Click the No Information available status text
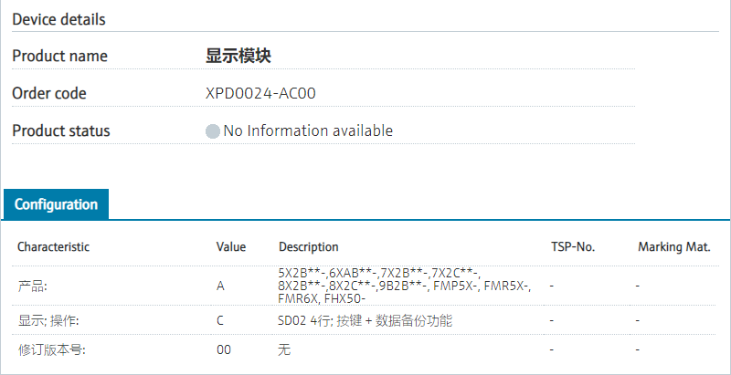 [x=308, y=130]
